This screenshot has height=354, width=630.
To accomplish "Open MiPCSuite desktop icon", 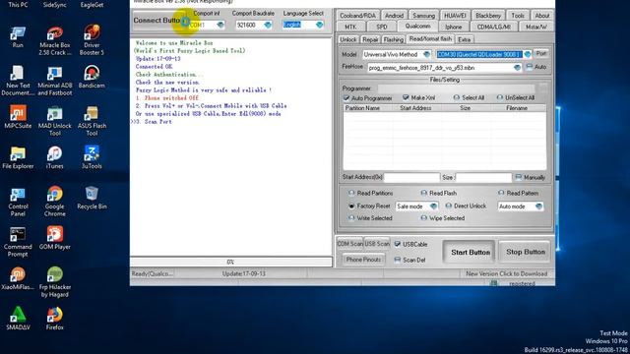I will (18, 117).
